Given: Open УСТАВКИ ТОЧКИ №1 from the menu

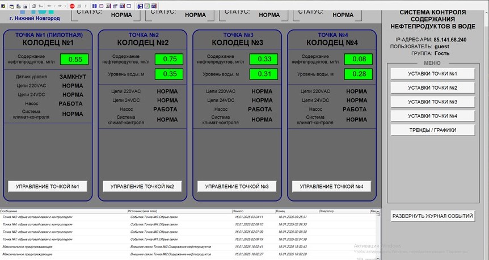Looking at the screenshot, I should (432, 74).
